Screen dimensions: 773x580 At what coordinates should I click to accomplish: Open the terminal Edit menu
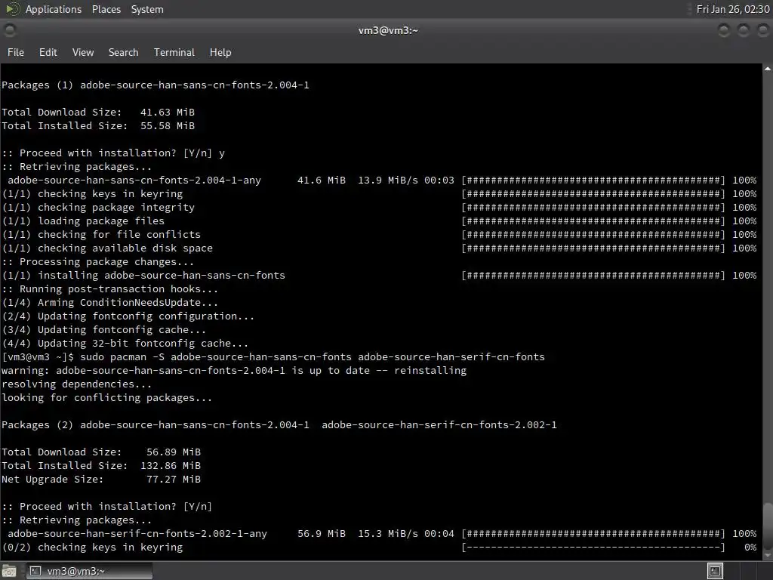click(x=48, y=52)
